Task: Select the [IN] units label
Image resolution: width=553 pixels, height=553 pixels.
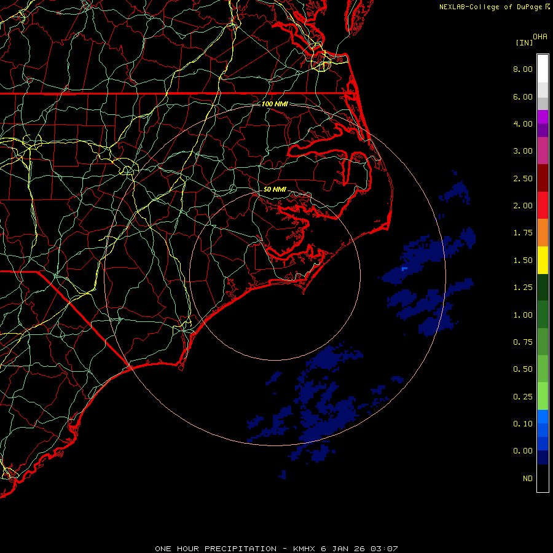Action: (524, 42)
